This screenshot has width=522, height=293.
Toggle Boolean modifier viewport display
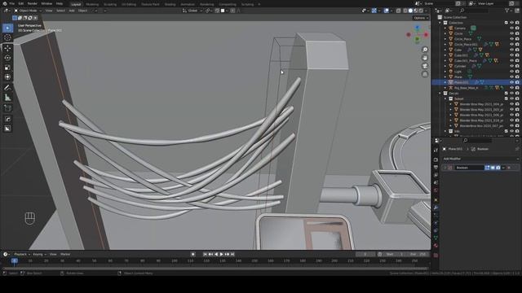(x=493, y=168)
